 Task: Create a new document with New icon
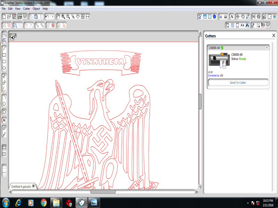4,17
